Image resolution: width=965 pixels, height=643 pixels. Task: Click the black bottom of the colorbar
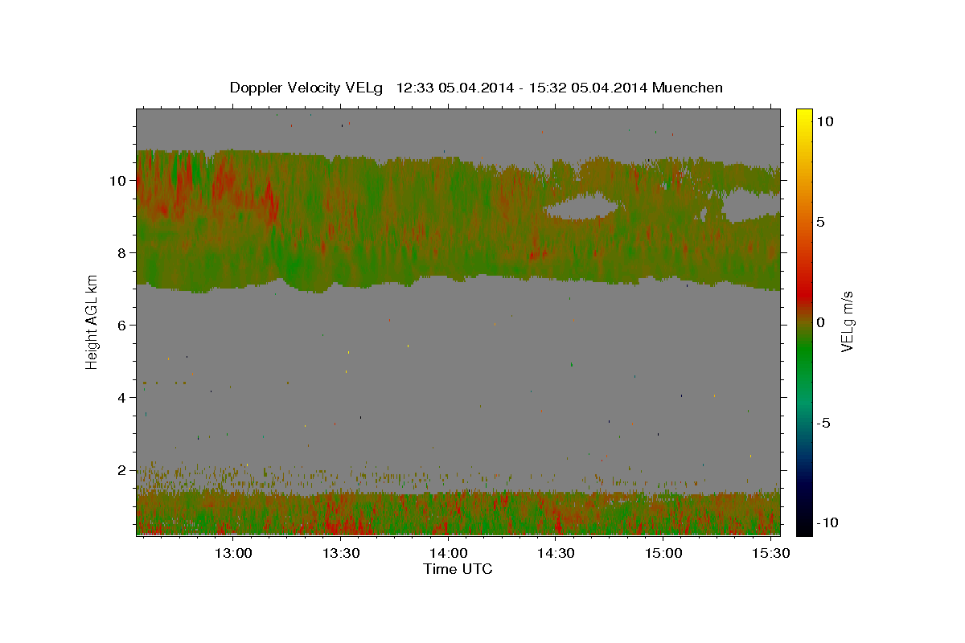(x=804, y=527)
